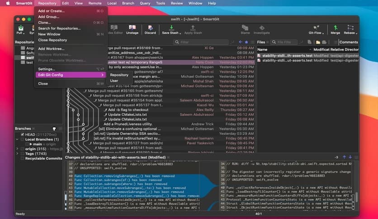Screen dimensions: 378x219
Task: Click the Merge toolbar icon
Action: 335,30
